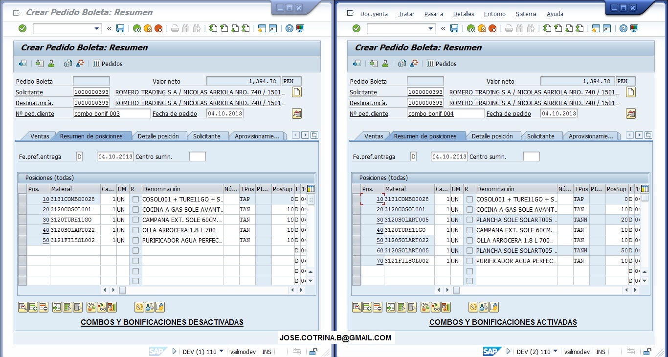Tick the R checkbox for COCINA A GAS in the left window
Viewport: 668px width, 357px height.
[135, 209]
